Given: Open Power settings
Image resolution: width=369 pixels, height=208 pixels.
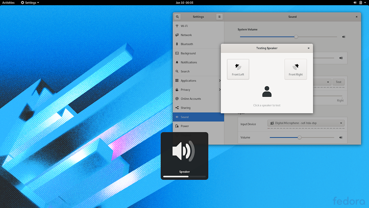Looking at the screenshot, I should [x=198, y=126].
